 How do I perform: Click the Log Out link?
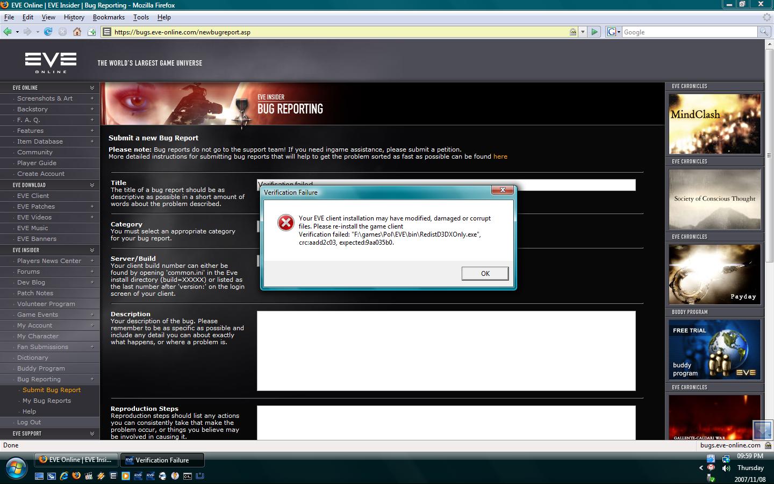tap(29, 422)
